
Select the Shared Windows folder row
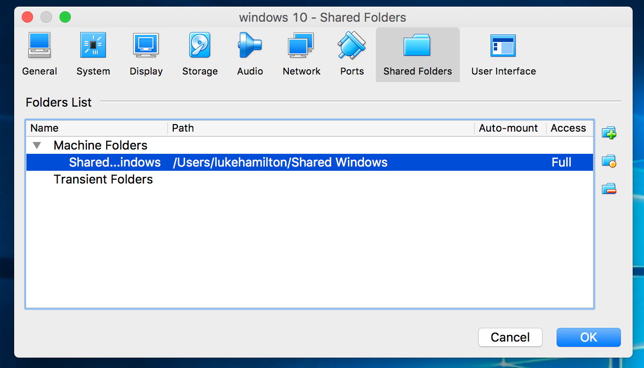click(x=310, y=162)
